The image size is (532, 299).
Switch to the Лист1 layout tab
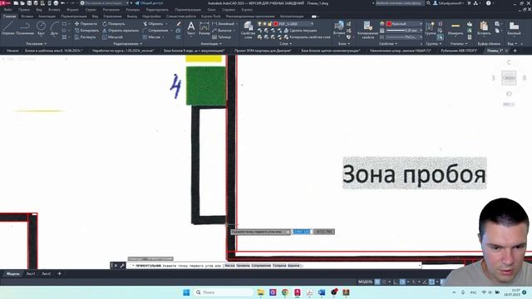tap(31, 273)
